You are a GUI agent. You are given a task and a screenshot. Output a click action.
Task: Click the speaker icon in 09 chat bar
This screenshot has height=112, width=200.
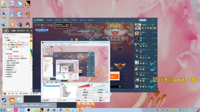[120, 87]
